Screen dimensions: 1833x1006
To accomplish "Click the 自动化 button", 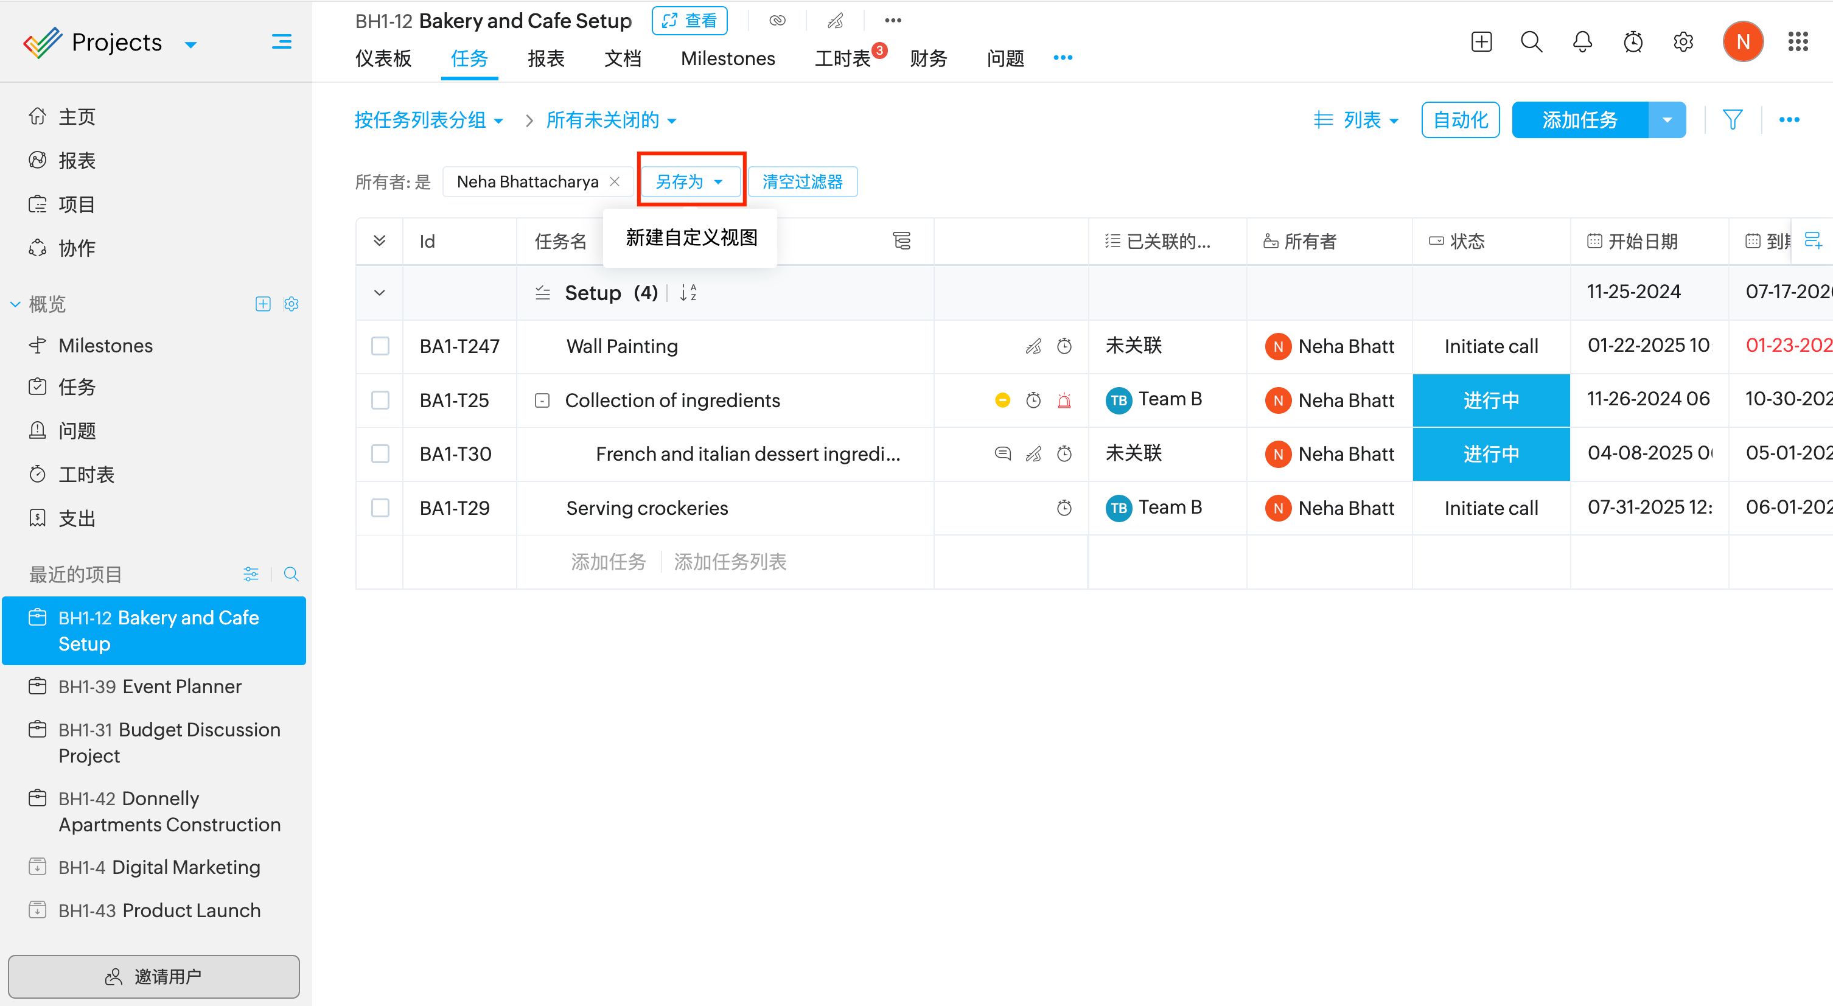I will (1459, 121).
